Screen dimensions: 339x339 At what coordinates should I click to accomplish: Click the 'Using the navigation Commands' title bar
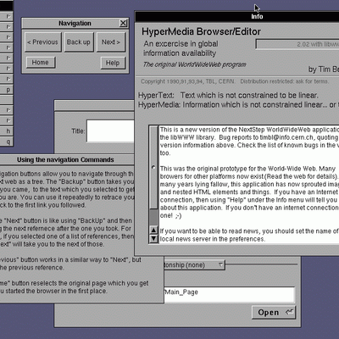(66, 160)
